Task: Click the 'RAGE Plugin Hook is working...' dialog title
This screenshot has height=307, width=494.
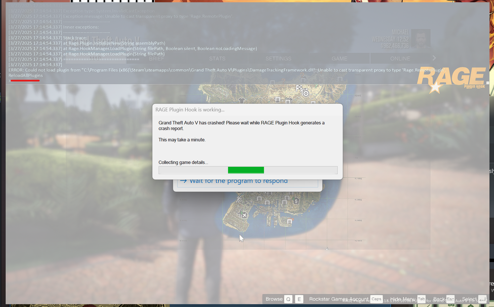Action: point(190,110)
